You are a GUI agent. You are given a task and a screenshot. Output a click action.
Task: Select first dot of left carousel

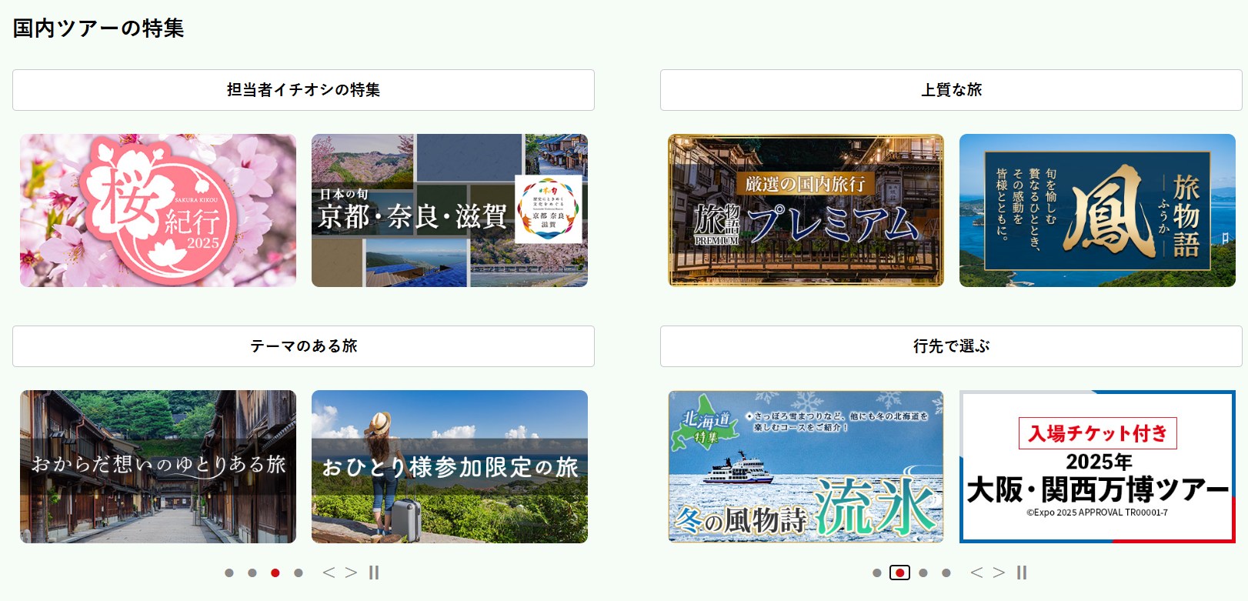[229, 573]
